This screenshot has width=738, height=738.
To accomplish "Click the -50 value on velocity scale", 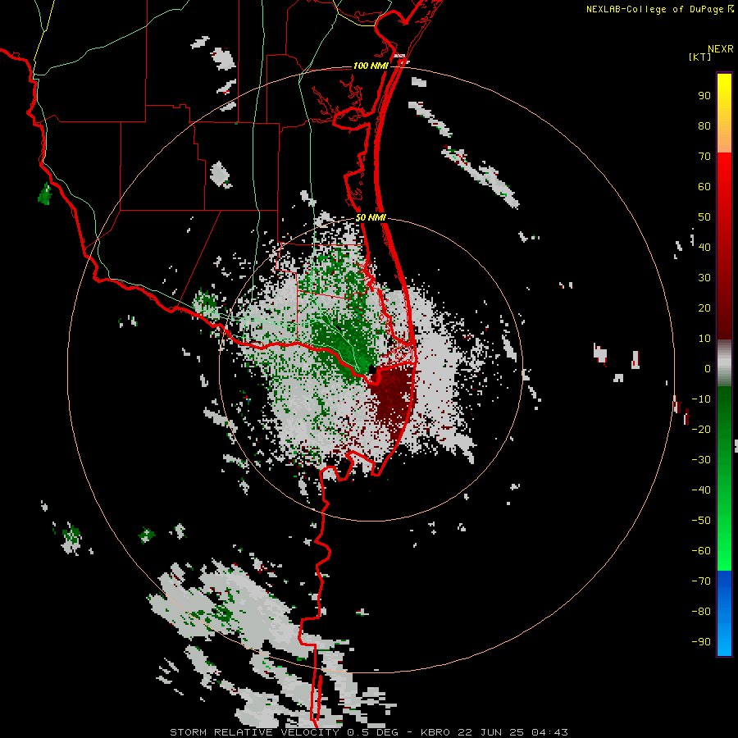I will click(x=701, y=520).
